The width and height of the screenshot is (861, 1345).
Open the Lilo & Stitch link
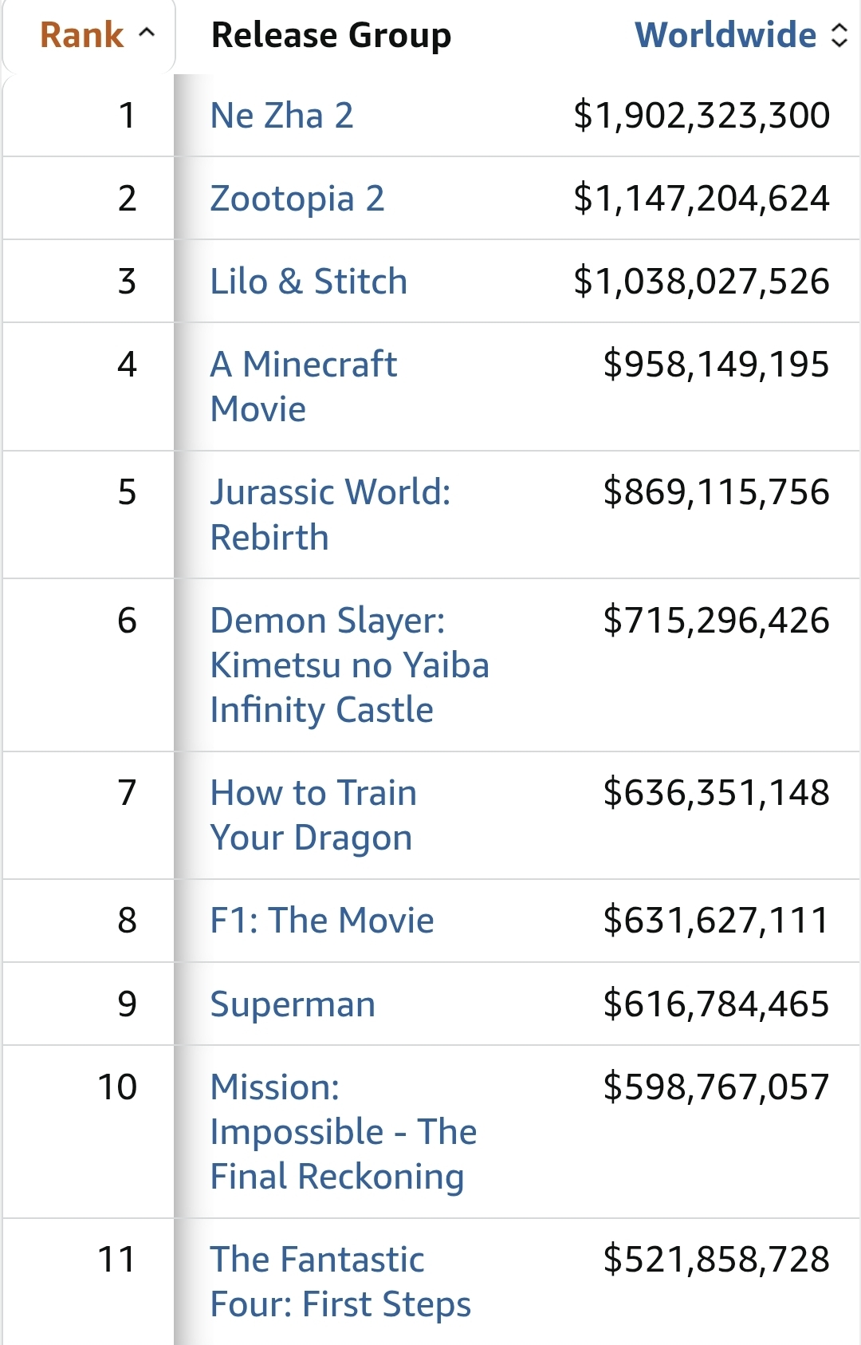309,282
